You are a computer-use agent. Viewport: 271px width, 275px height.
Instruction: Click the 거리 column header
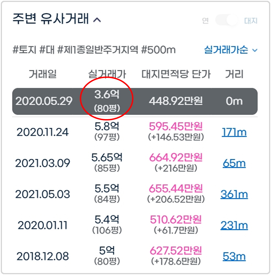234,74
